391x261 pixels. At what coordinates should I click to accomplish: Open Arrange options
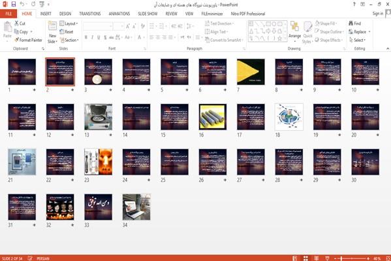click(294, 31)
